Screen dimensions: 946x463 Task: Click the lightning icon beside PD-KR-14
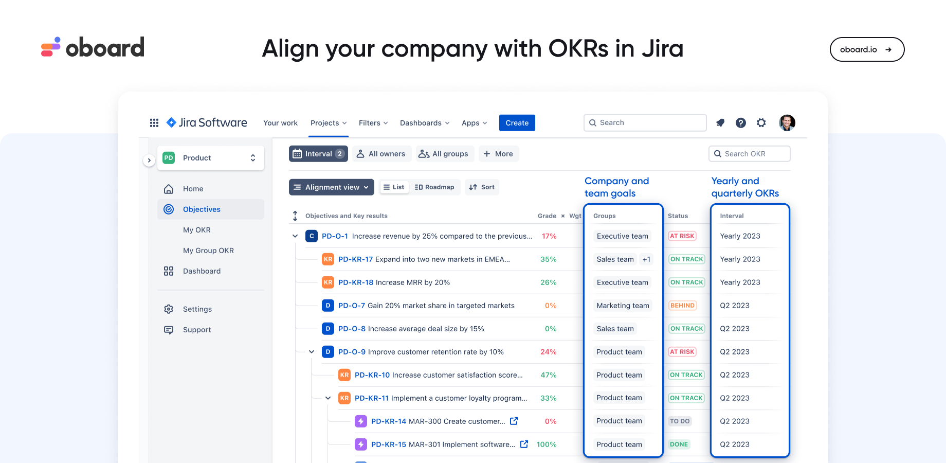361,421
